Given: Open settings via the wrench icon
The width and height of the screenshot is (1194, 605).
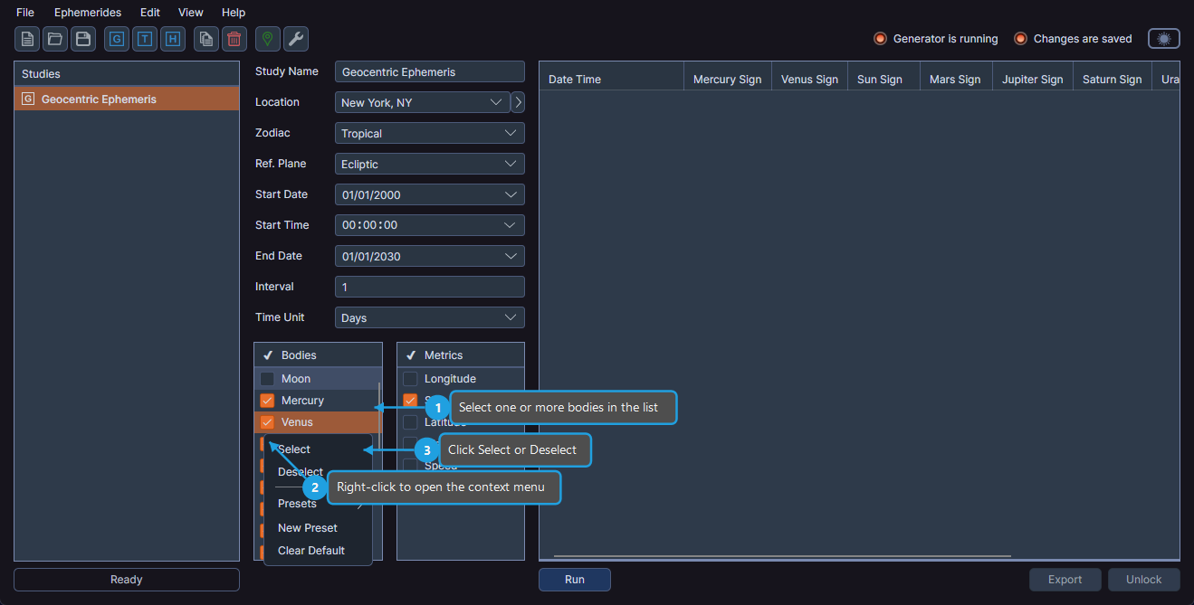Looking at the screenshot, I should tap(295, 39).
